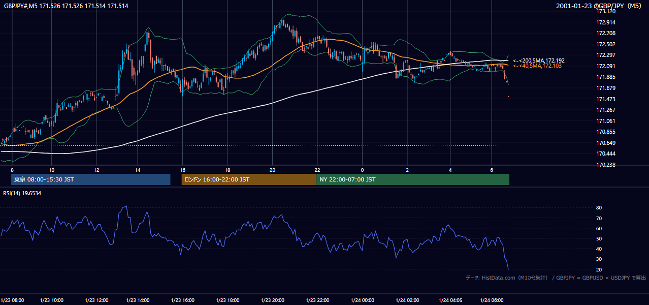The width and height of the screenshot is (649, 305).
Task: Click the RSI(14) 19.6534 indicator label
Action: [22, 193]
